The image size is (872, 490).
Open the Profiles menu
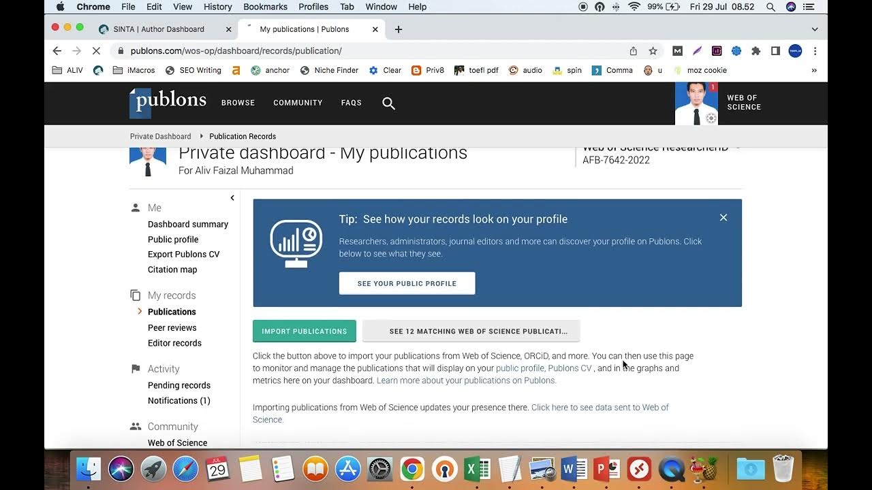313,7
